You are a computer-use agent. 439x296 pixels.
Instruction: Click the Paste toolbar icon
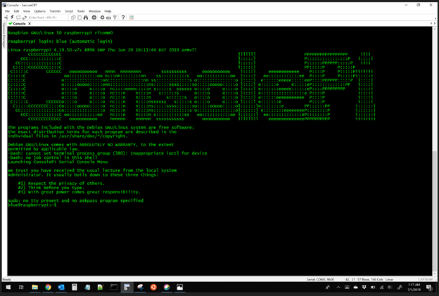[x=79, y=18]
